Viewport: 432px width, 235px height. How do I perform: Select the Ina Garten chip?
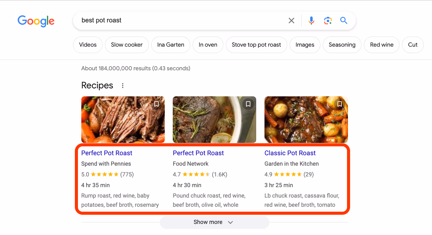[x=171, y=45]
